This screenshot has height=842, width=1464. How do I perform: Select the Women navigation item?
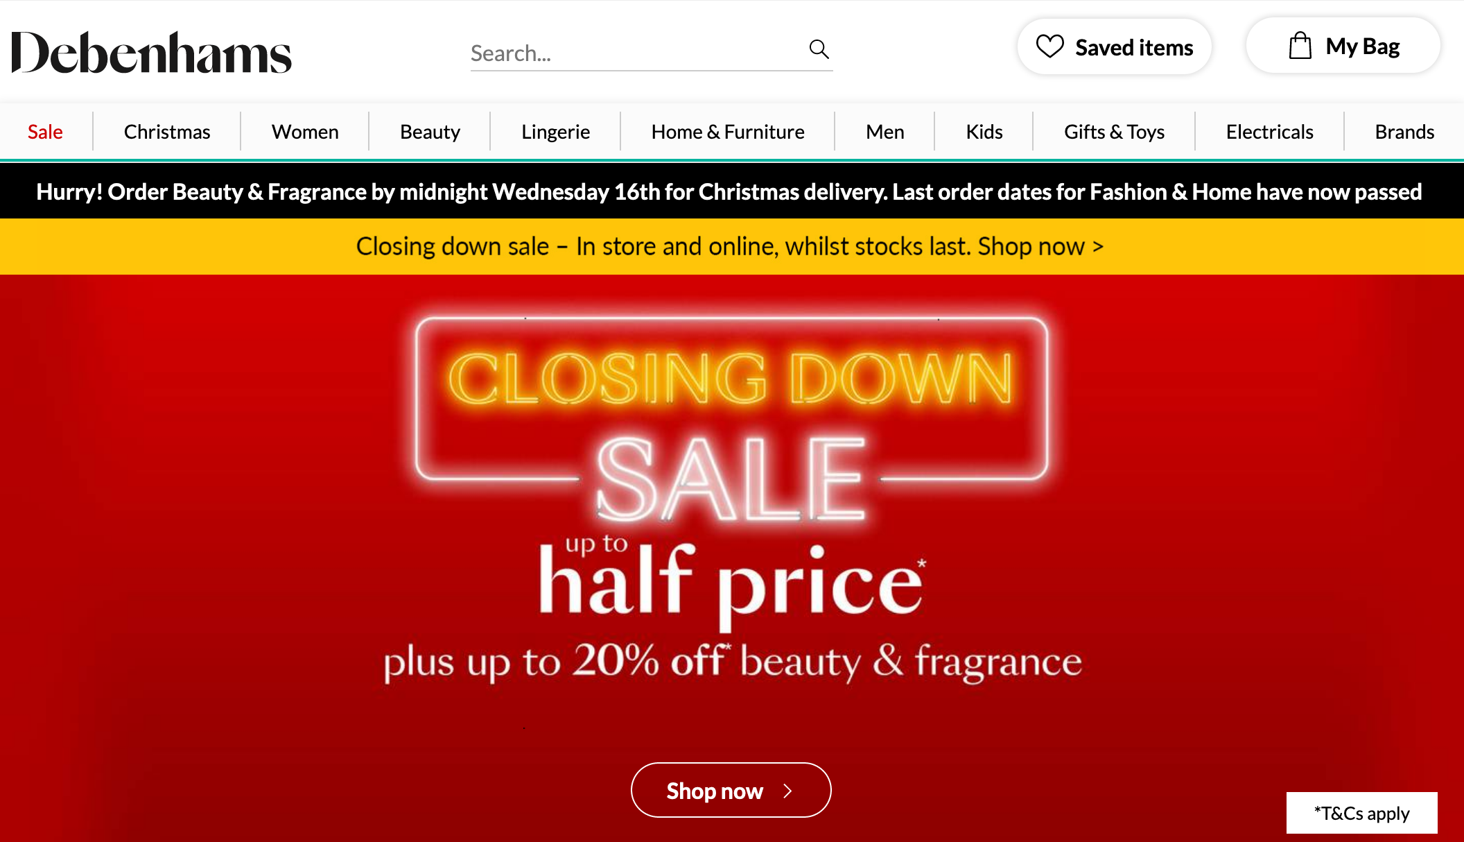click(305, 132)
